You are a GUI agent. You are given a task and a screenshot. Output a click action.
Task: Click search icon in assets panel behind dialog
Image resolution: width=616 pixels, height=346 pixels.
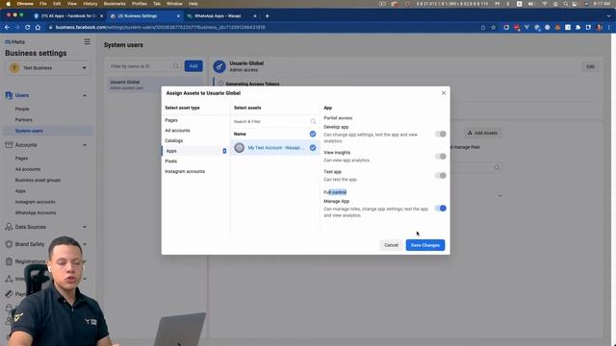[497, 167]
